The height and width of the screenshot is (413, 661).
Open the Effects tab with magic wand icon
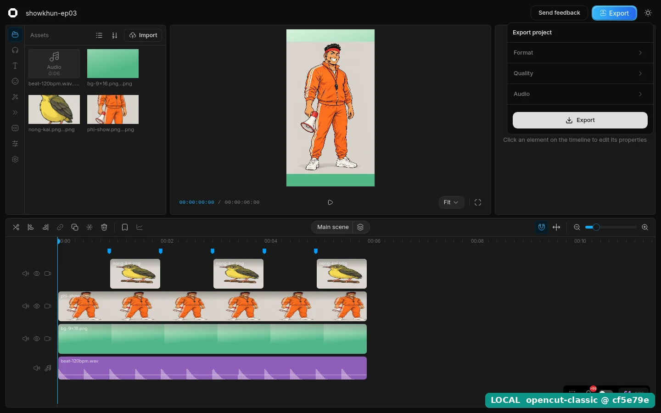click(15, 97)
